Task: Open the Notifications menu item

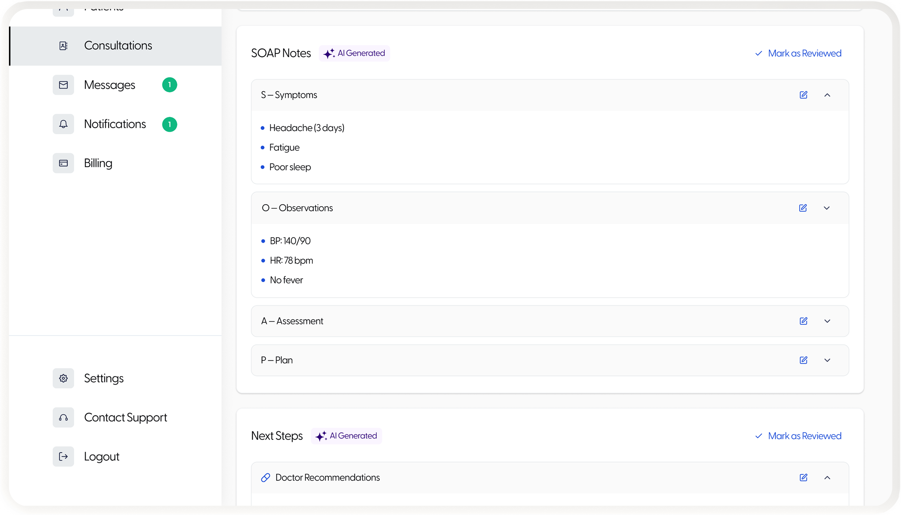Action: 115,124
